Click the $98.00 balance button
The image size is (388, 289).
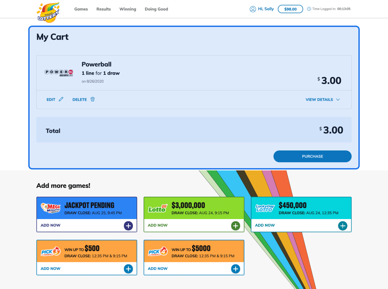point(290,9)
